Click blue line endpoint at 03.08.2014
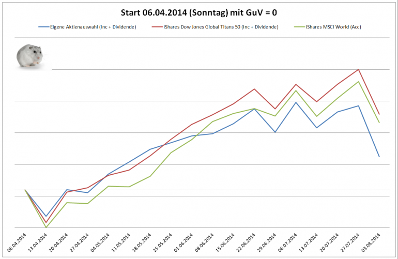 379,157
